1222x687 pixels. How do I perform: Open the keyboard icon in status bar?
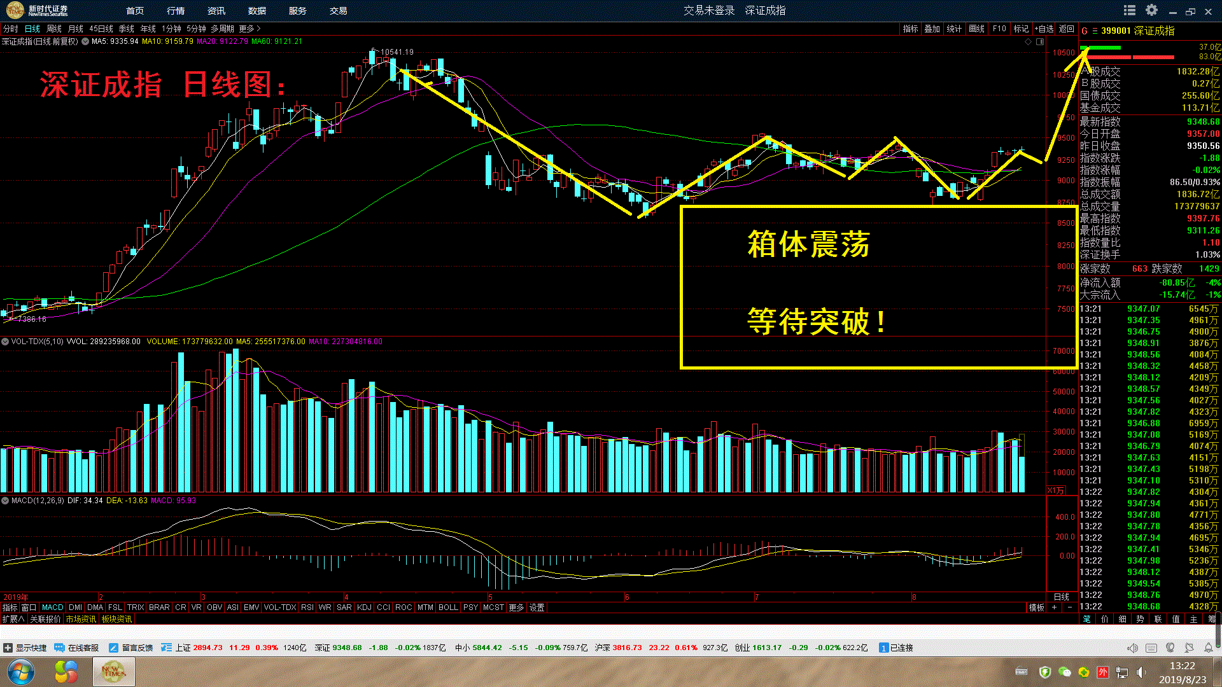[x=1151, y=648]
